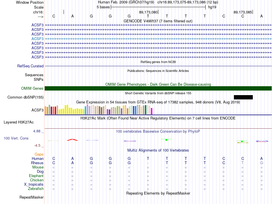The height and width of the screenshot is (204, 272).
Task: Click the magenta last bar in GTEx chart
Action: [152, 111]
